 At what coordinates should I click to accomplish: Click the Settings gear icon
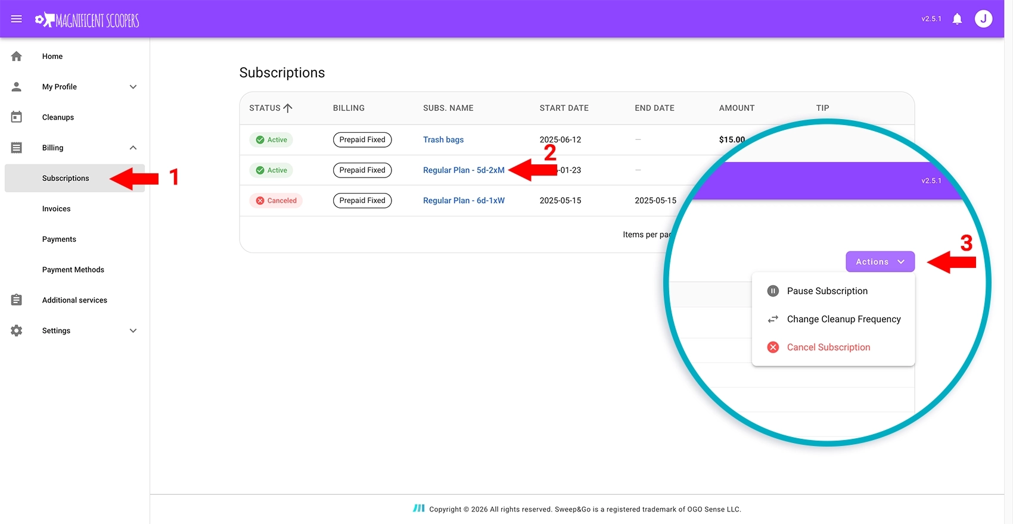pos(17,330)
